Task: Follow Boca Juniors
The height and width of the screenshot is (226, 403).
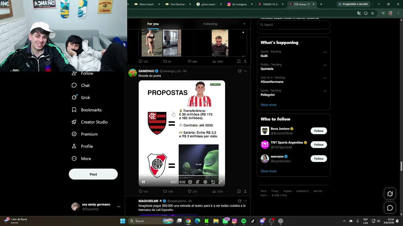Action: tap(319, 131)
